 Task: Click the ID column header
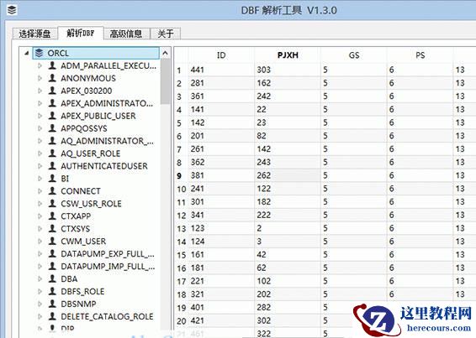(x=221, y=55)
